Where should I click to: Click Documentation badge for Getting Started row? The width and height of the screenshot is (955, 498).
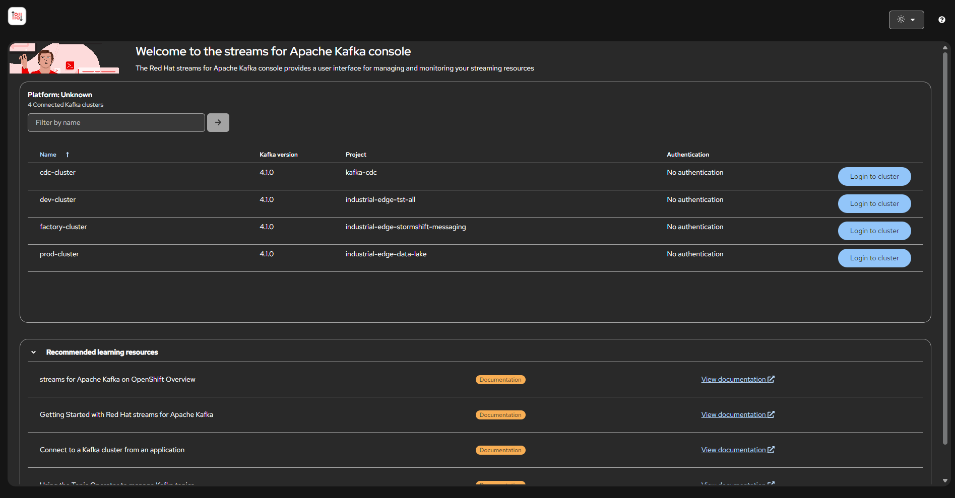click(500, 415)
